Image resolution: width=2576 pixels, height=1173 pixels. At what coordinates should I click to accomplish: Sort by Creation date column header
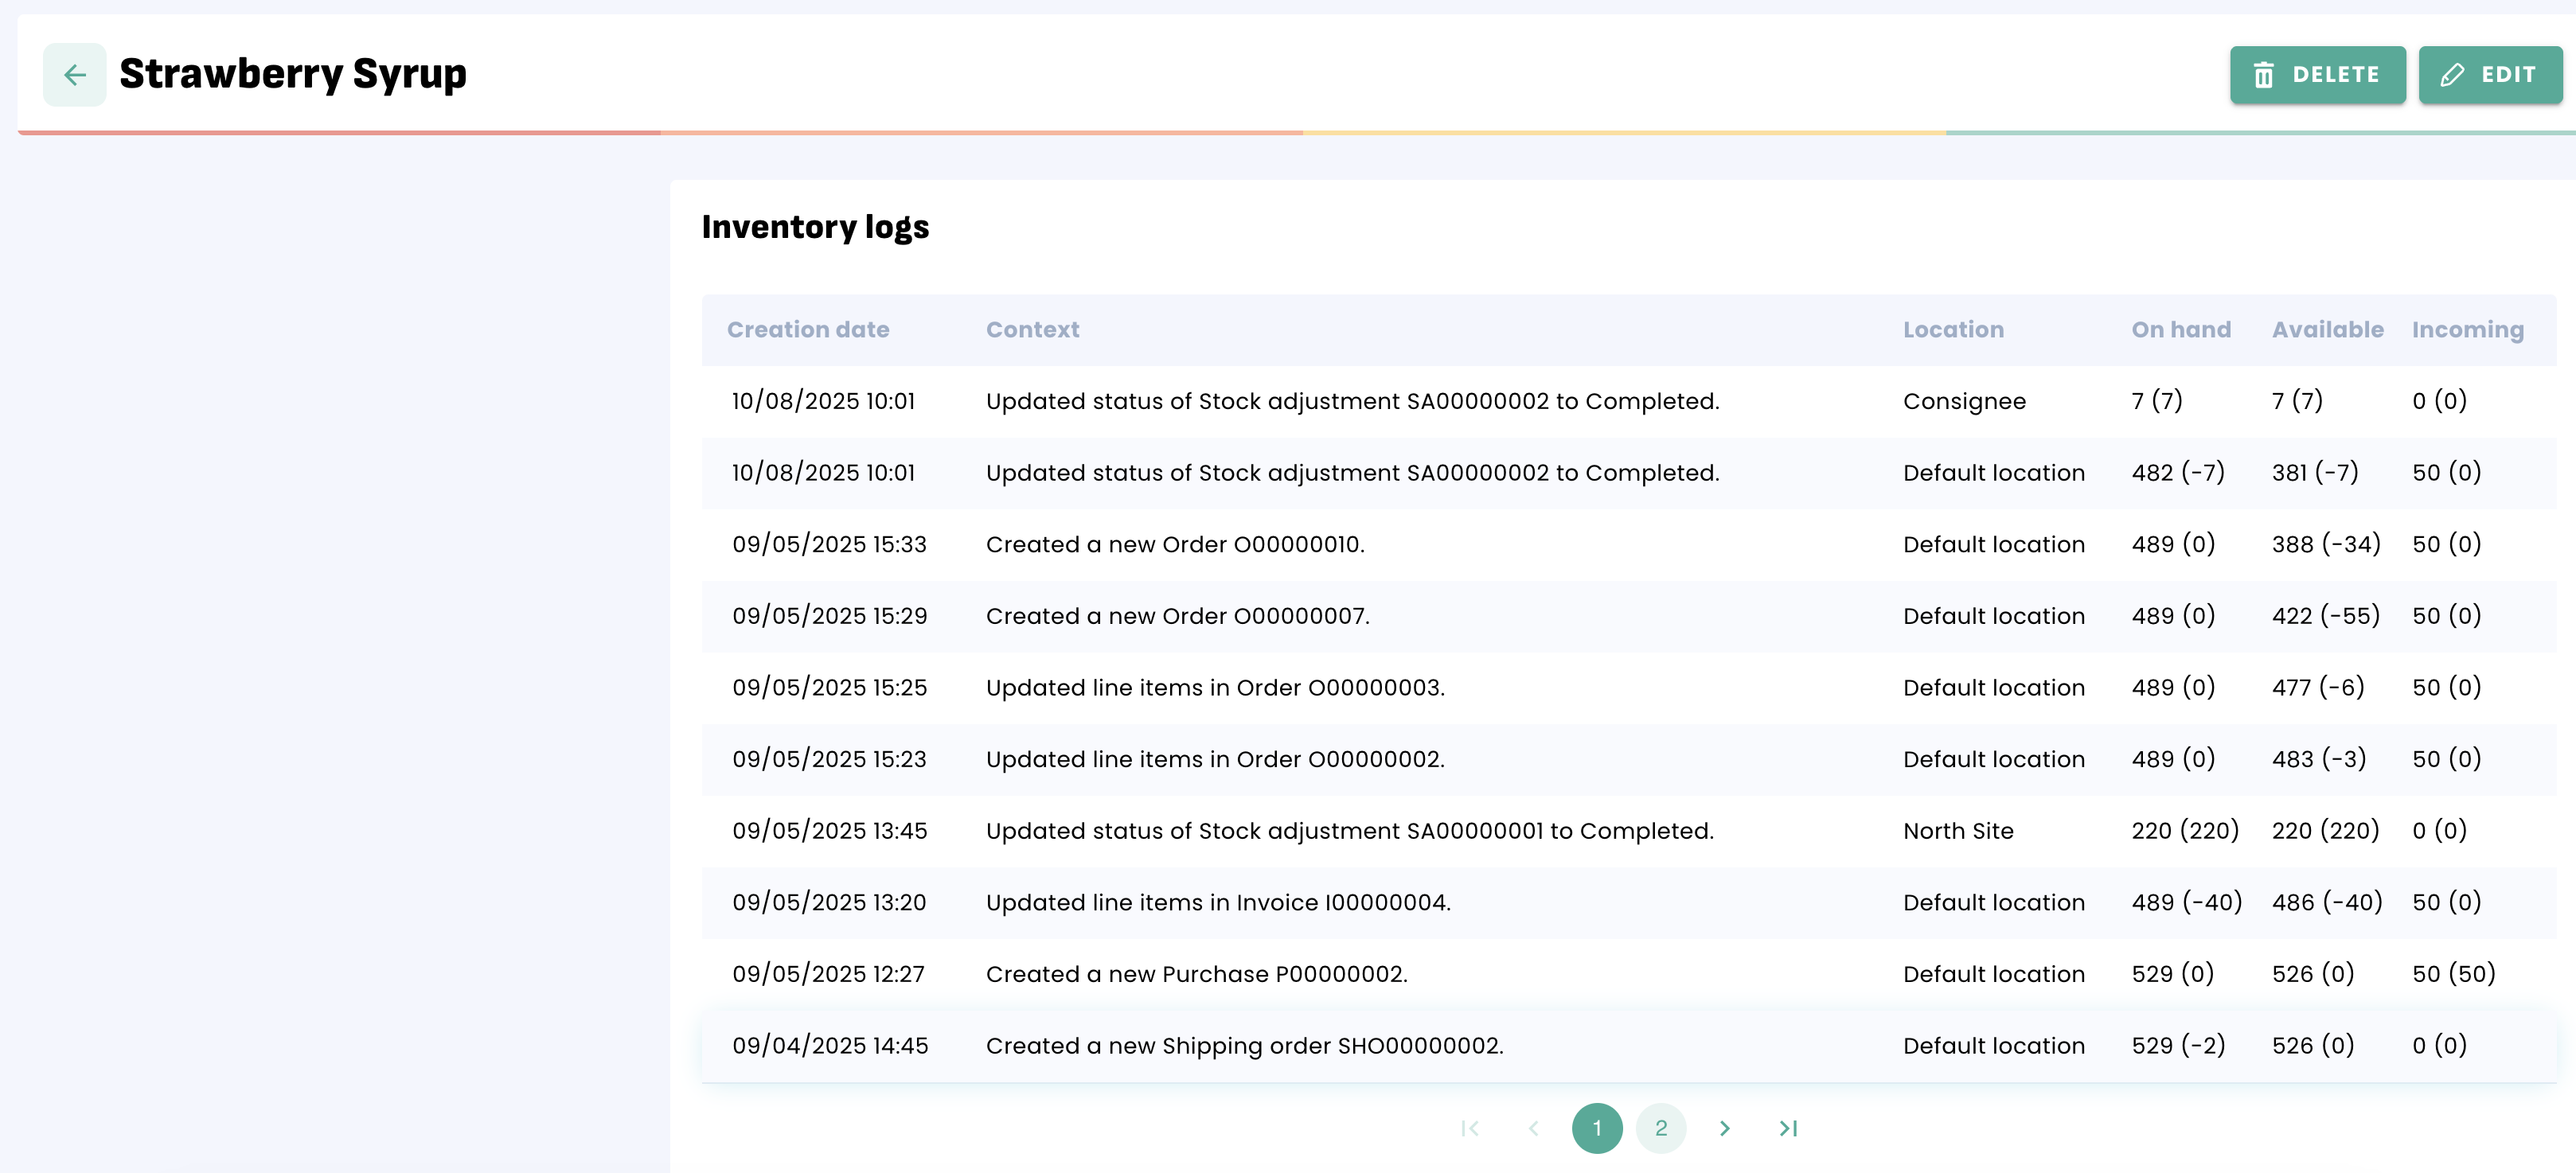pyautogui.click(x=807, y=330)
